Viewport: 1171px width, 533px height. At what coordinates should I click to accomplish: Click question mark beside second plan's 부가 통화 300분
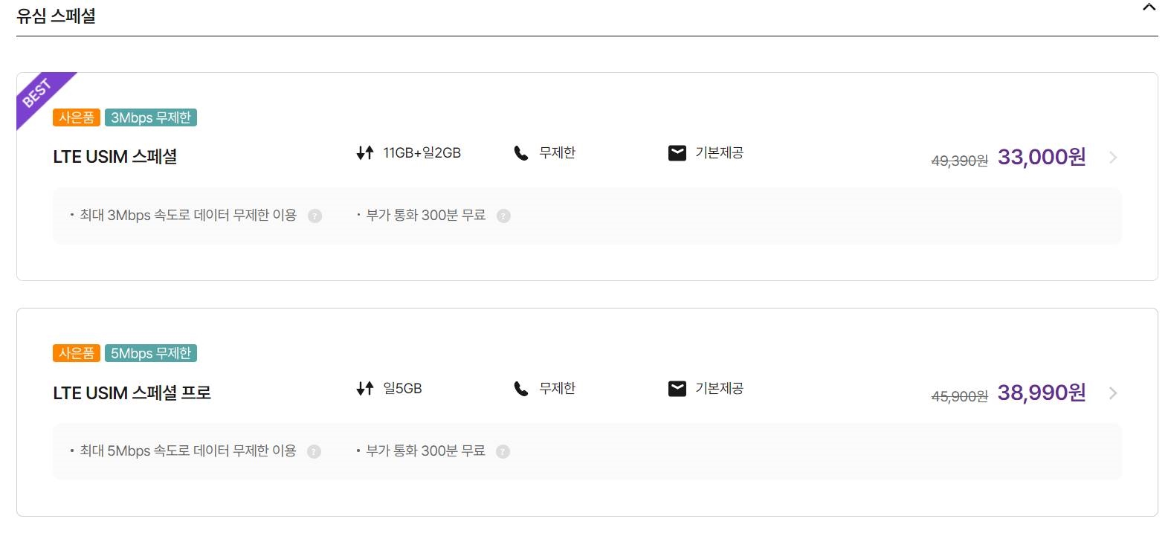click(x=503, y=451)
